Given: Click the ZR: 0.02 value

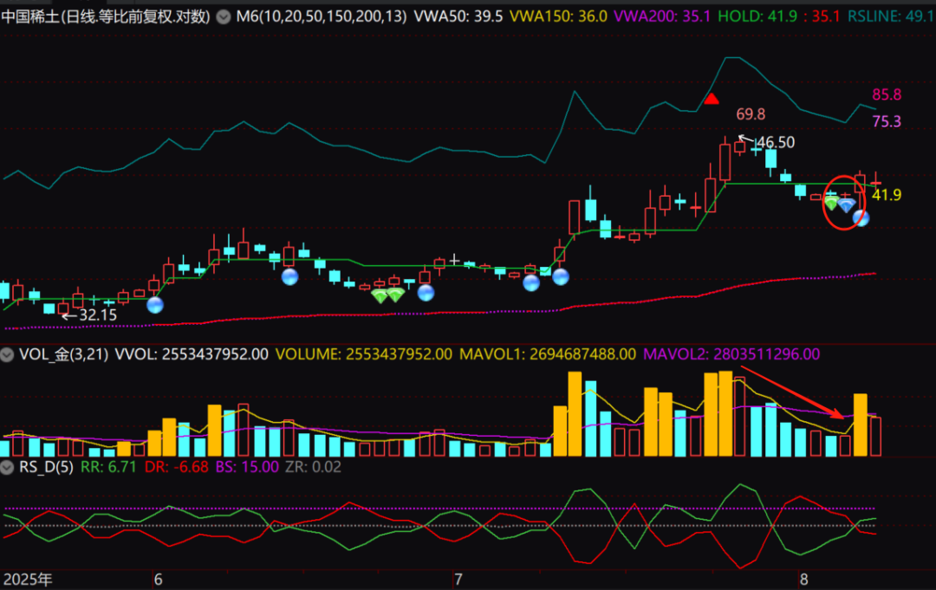Looking at the screenshot, I should click(x=314, y=467).
